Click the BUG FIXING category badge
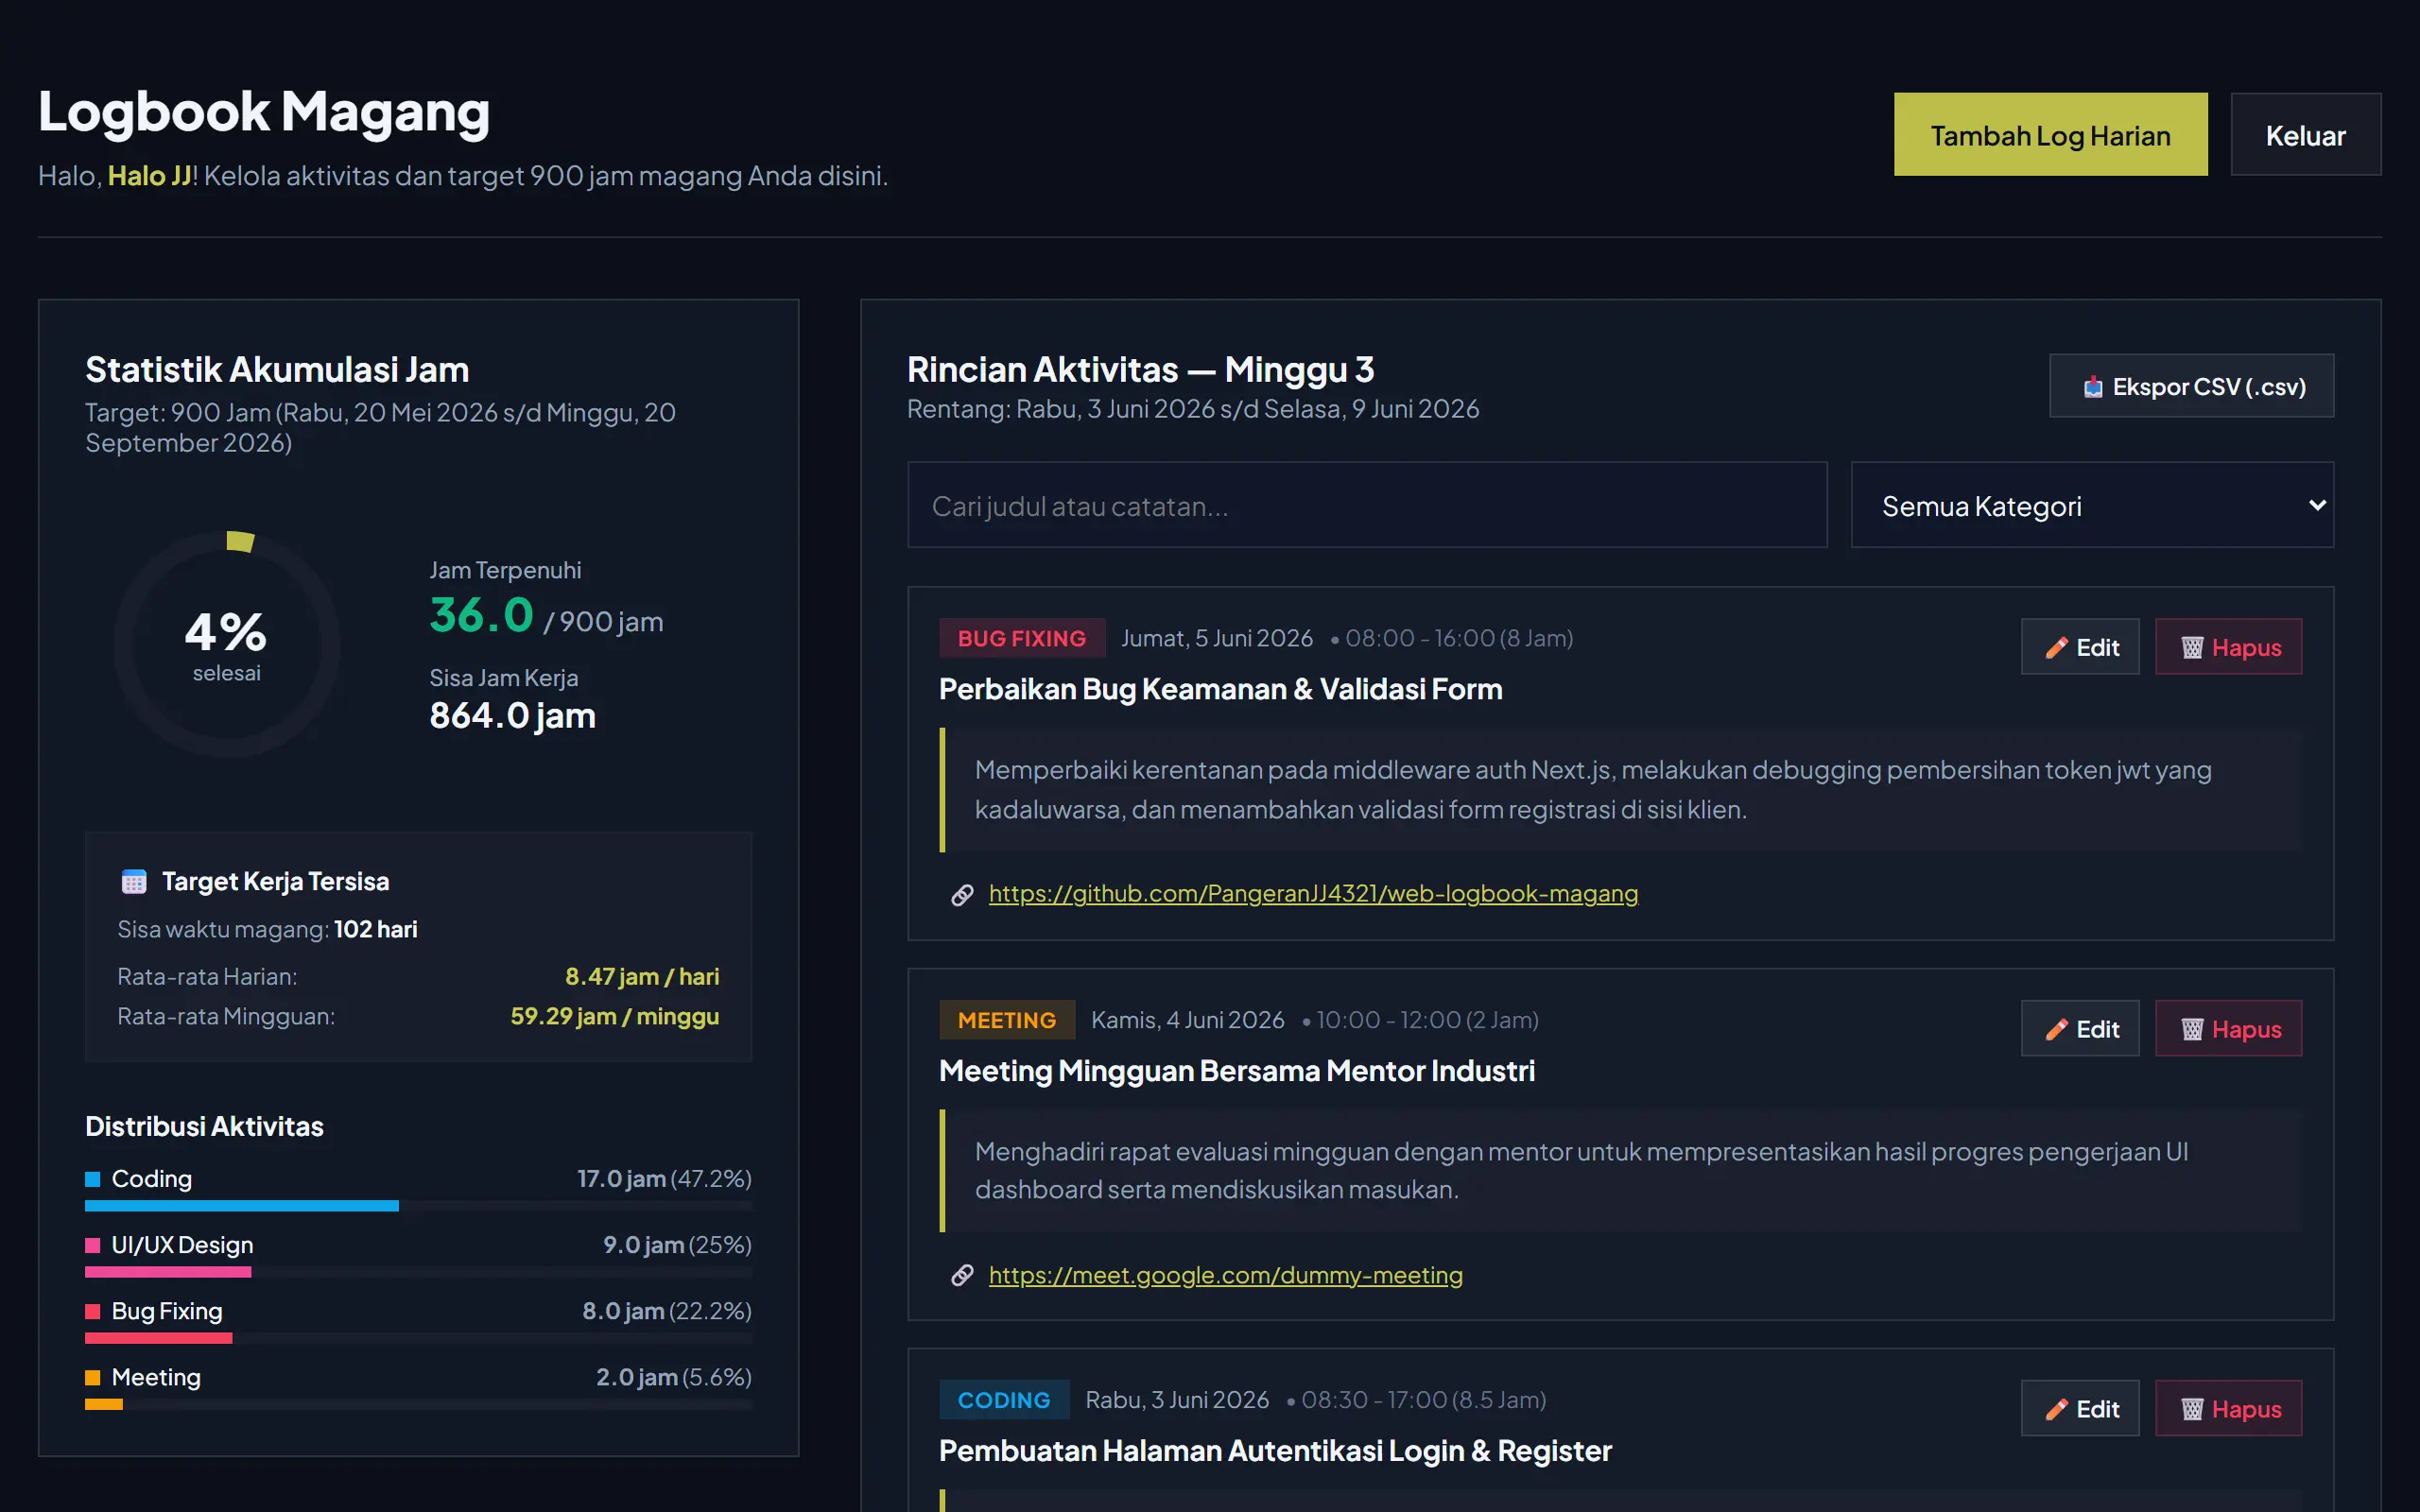The height and width of the screenshot is (1512, 2420). tap(1021, 638)
